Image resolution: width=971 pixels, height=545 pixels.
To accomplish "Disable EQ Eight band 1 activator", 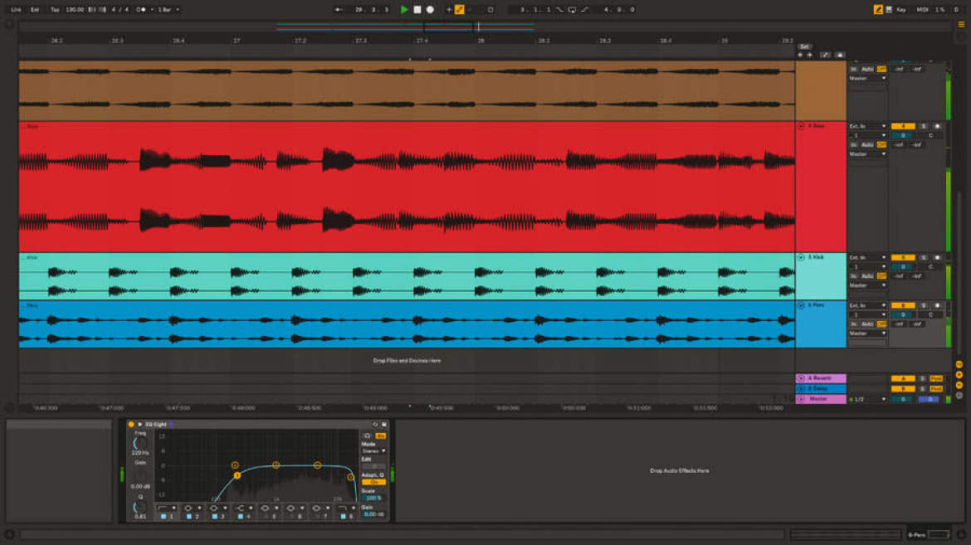I will tap(163, 516).
